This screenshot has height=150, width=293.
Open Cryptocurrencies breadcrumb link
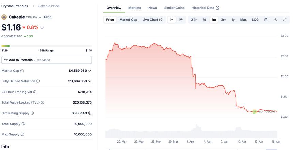[x=15, y=6]
